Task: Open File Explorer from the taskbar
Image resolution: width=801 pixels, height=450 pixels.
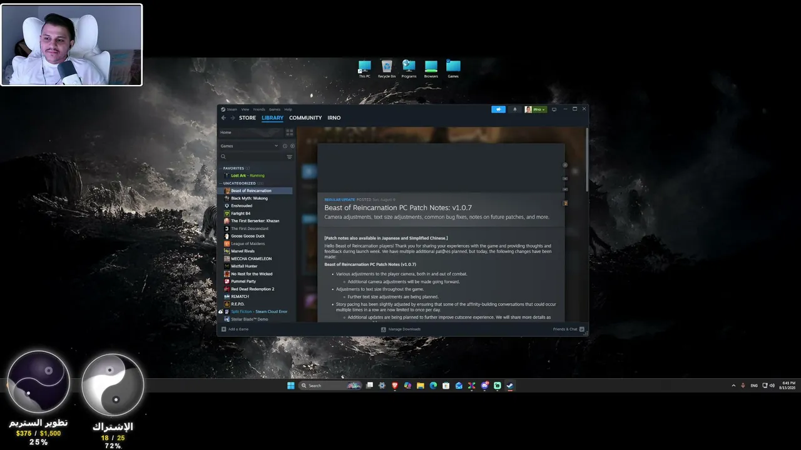Action: pos(421,386)
